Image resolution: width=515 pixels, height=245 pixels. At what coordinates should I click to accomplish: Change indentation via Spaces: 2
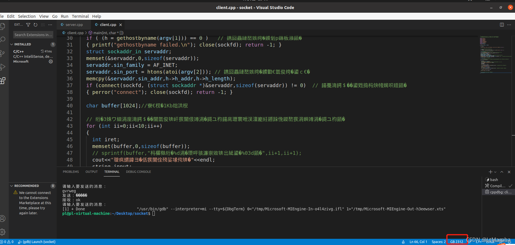coord(439,242)
